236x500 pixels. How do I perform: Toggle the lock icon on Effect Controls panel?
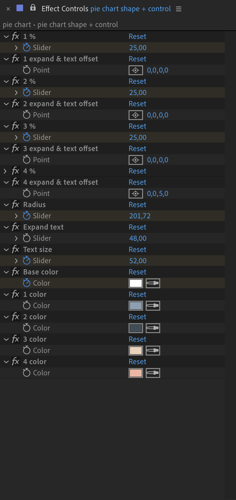click(33, 8)
